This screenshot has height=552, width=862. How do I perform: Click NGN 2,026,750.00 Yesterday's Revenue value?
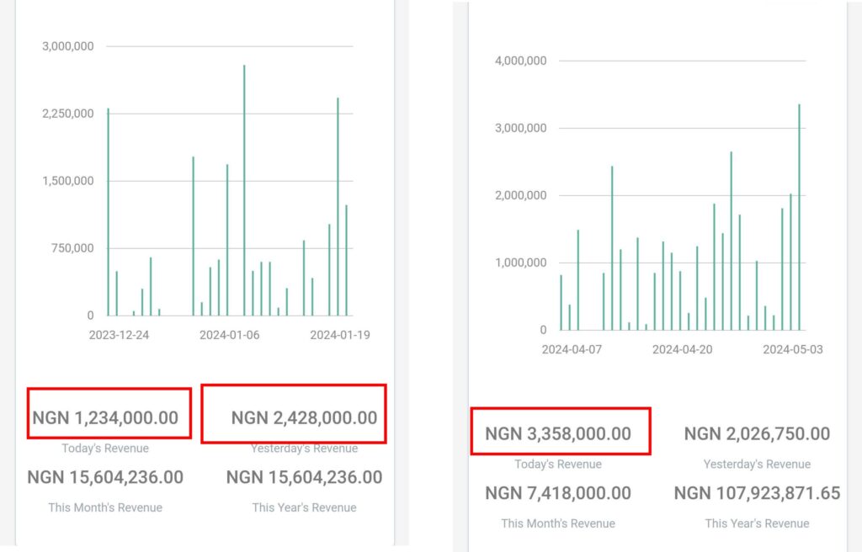pyautogui.click(x=757, y=434)
